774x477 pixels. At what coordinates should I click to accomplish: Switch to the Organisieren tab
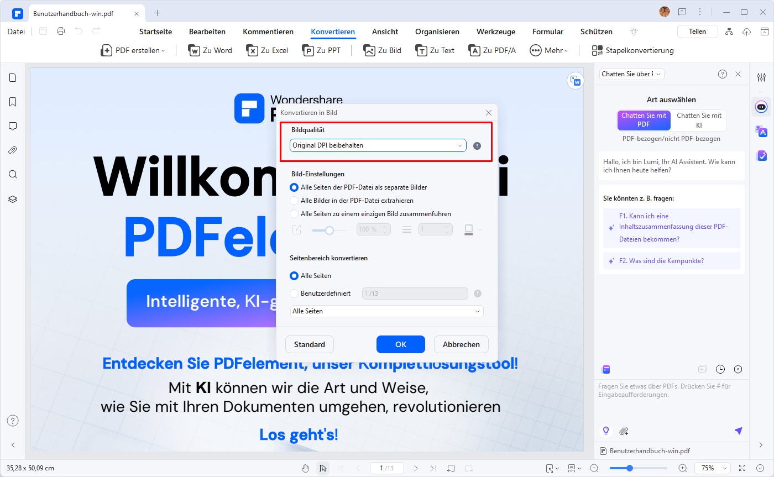coord(437,32)
